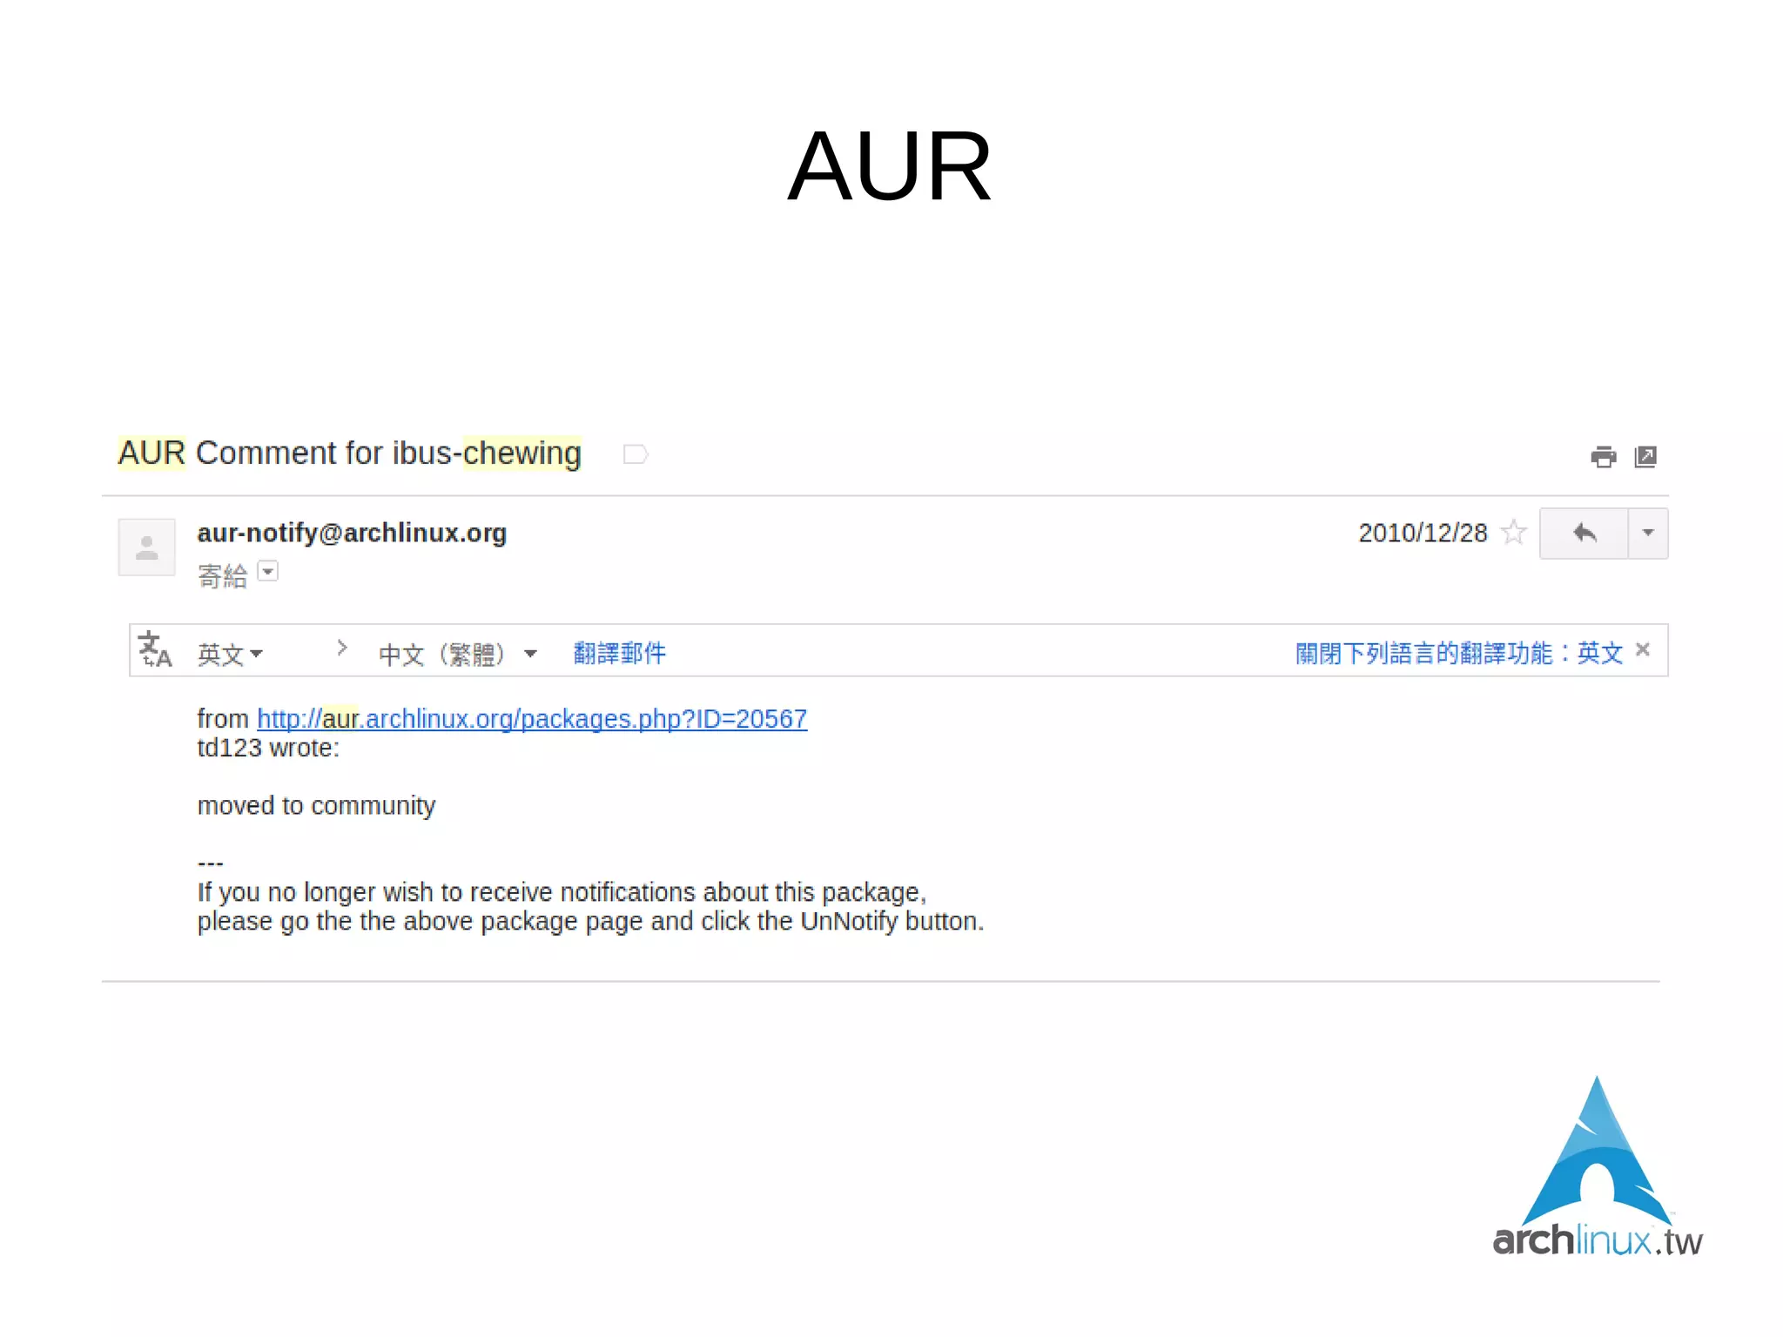Open the 英文 source language dropdown

[x=230, y=654]
